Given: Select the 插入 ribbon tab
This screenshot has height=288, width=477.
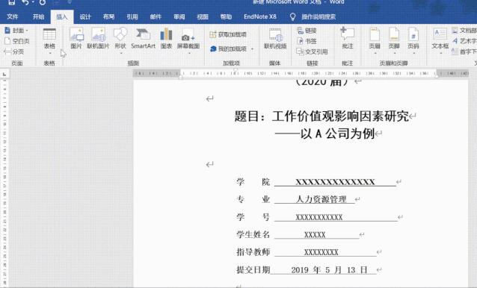Looking at the screenshot, I should point(62,16).
